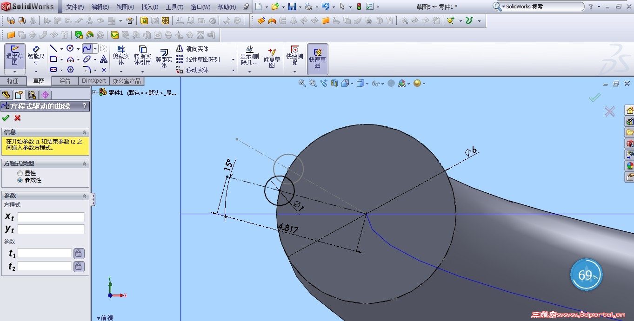Viewport: 634px width, 321px height.
Task: Select the sketch Text tool
Action: click(x=104, y=59)
